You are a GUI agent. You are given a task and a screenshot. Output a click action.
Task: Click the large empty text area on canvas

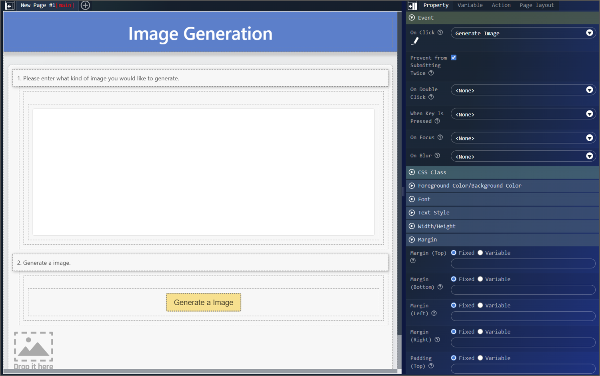click(x=204, y=172)
